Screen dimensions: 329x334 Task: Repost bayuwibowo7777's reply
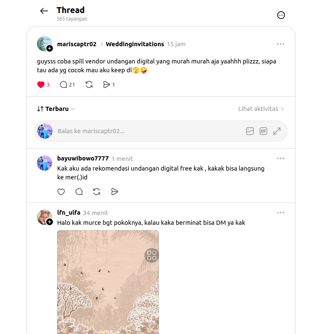point(97,192)
